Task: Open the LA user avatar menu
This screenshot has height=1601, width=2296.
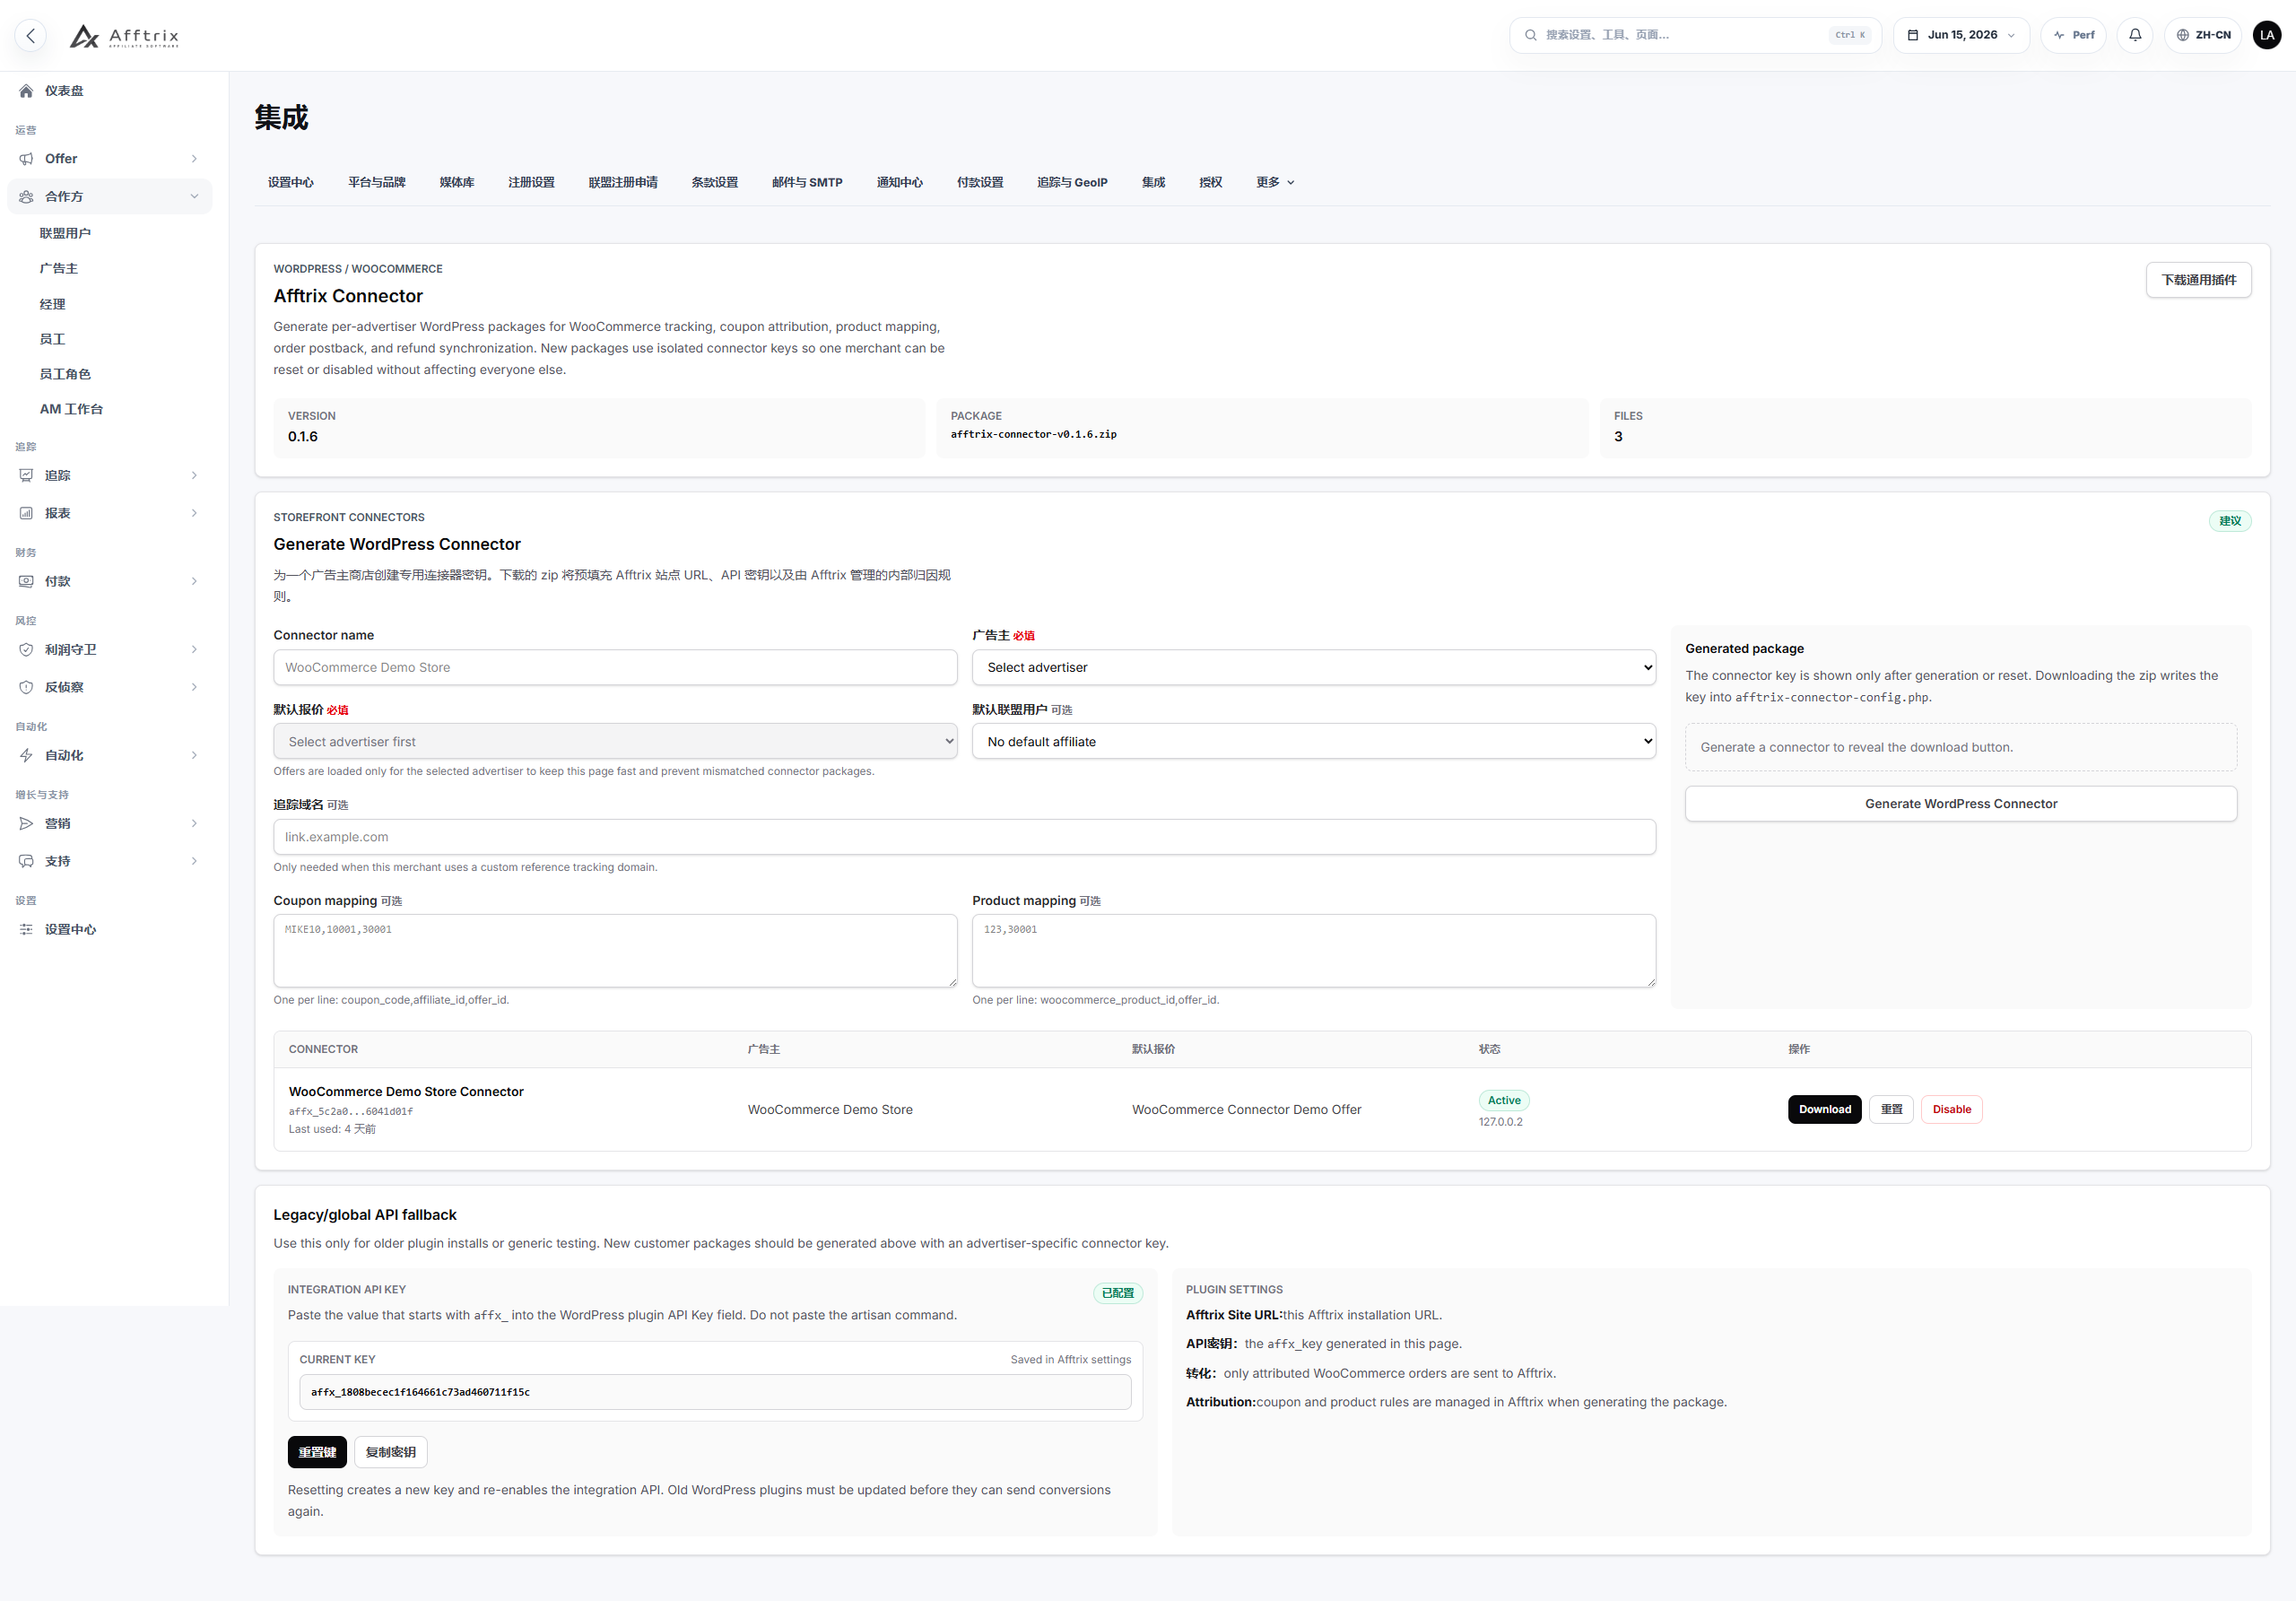Action: 2267,35
